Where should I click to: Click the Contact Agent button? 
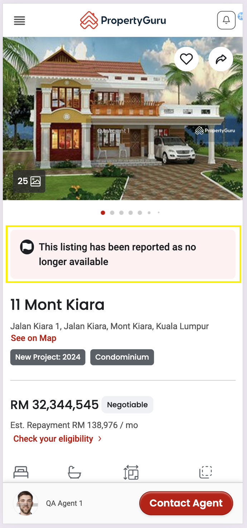coord(186,503)
